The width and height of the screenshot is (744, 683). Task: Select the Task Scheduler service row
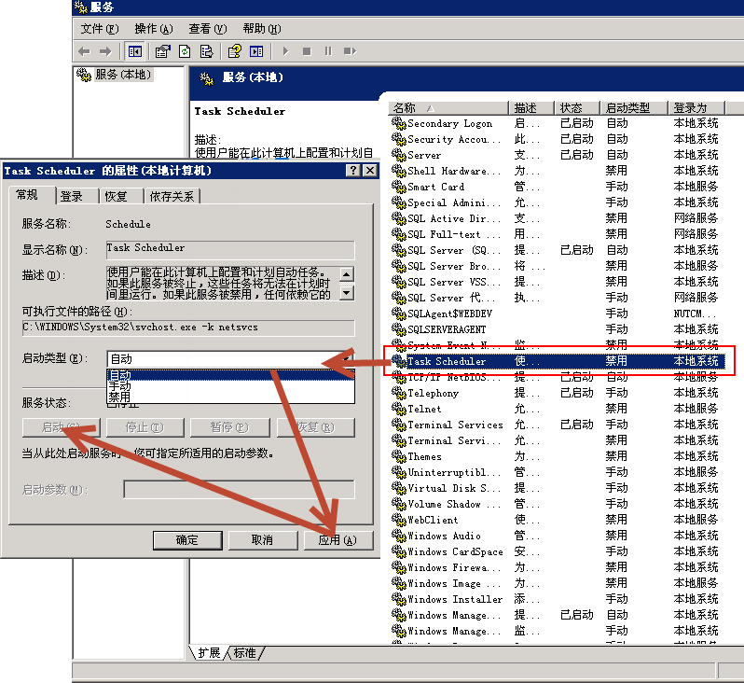[558, 361]
